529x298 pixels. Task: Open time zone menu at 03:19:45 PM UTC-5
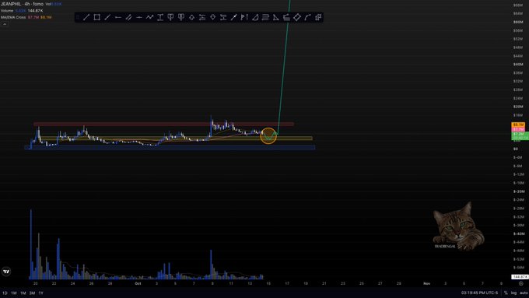[x=479, y=293]
